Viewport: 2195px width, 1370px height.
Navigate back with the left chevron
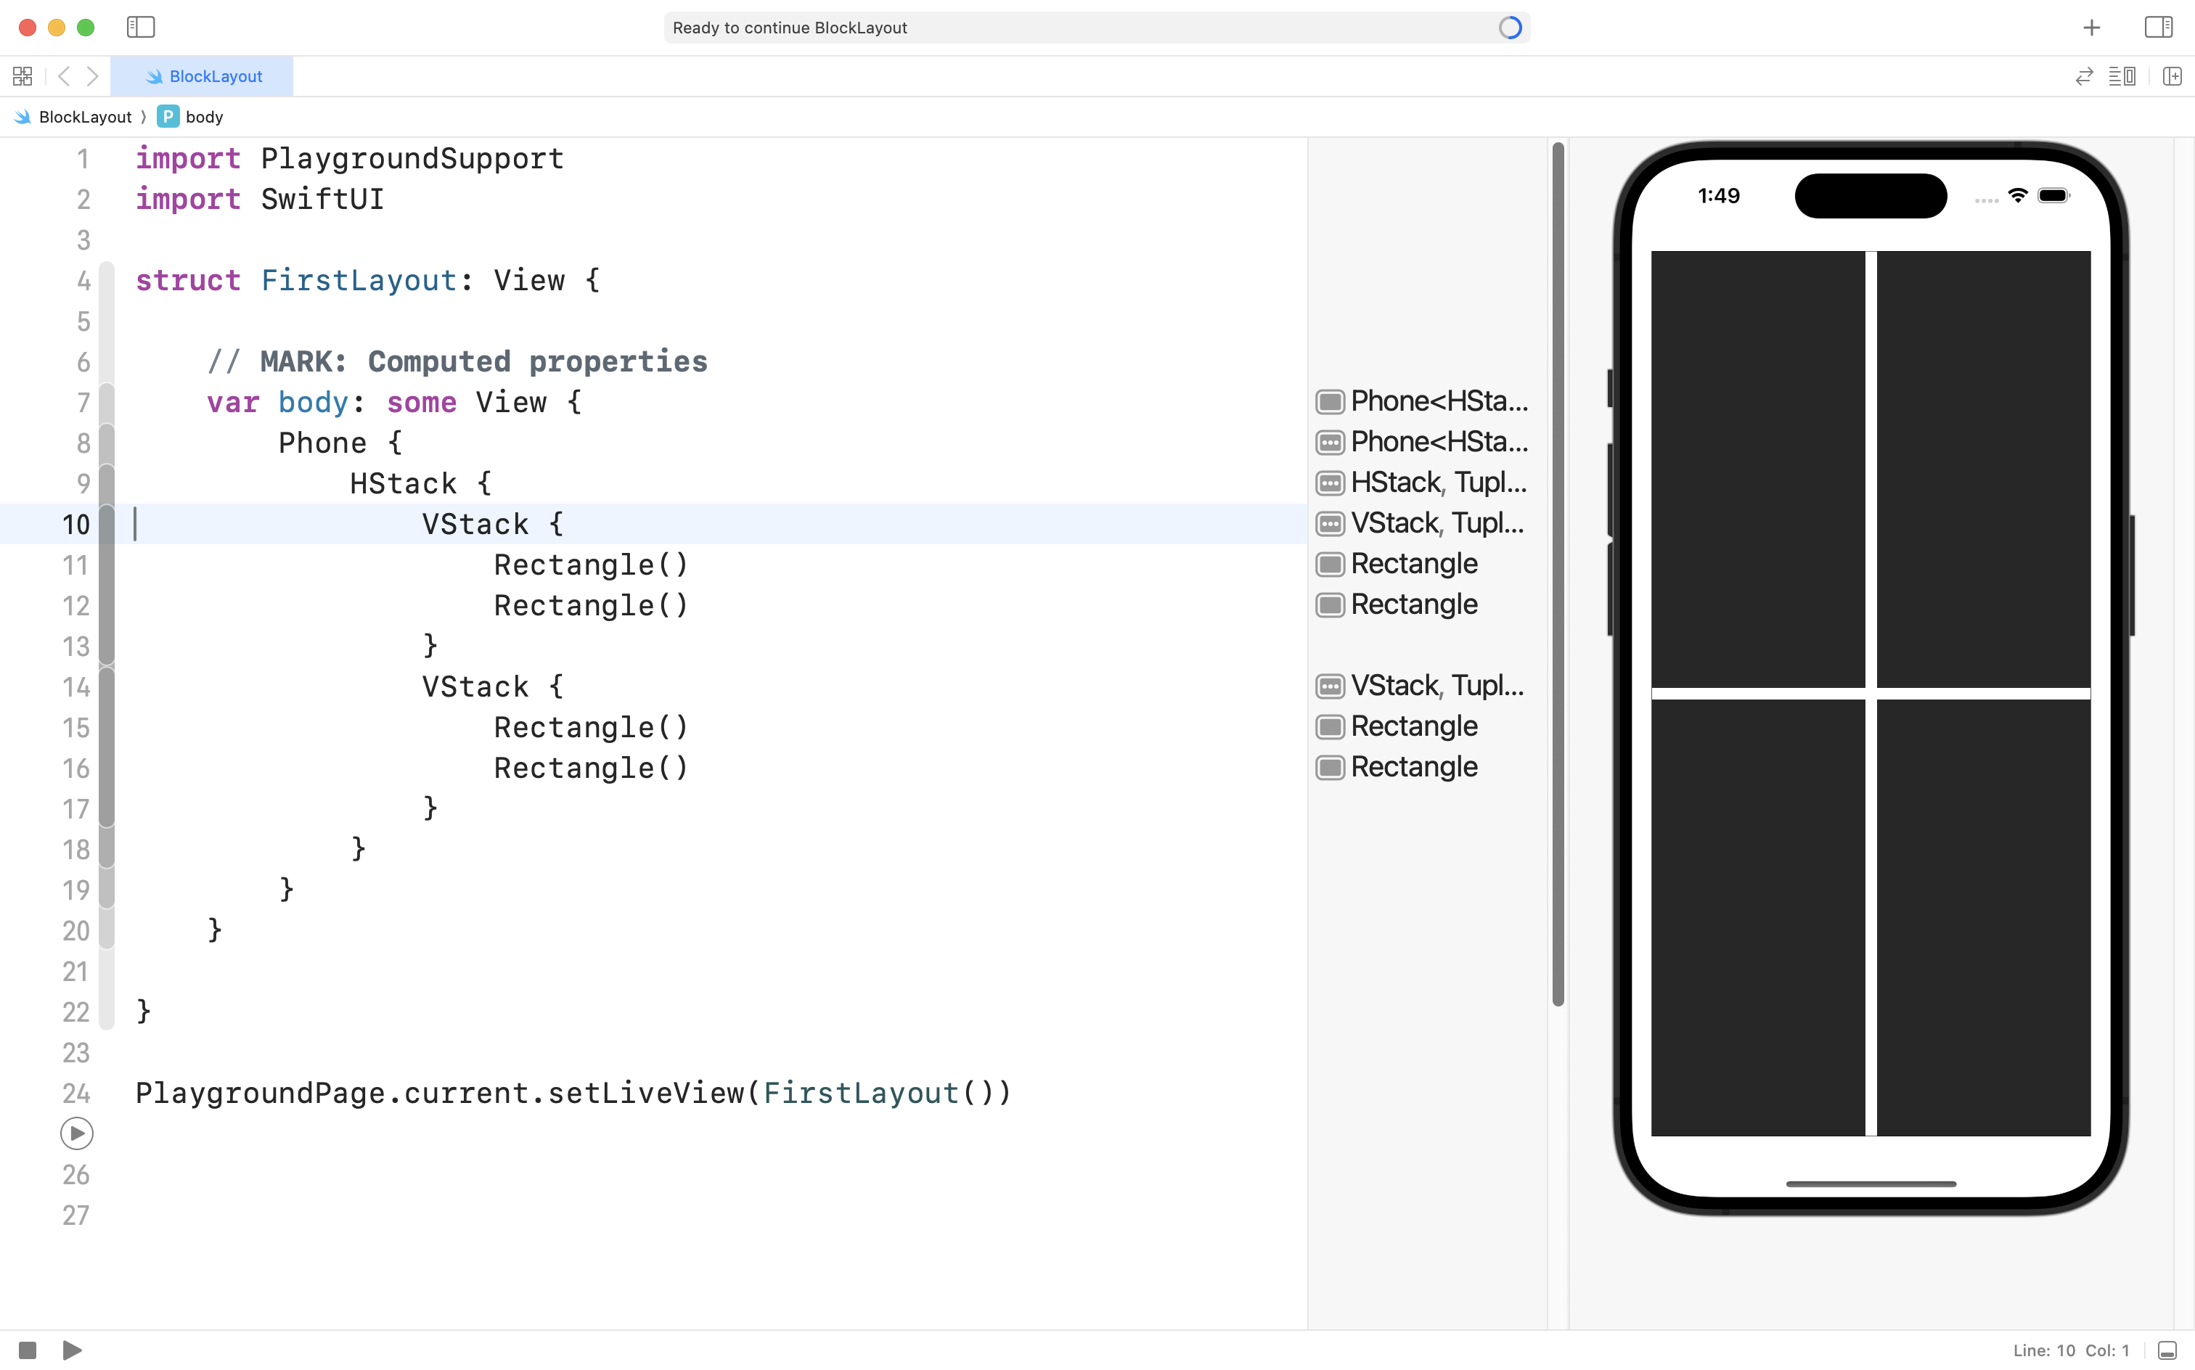click(x=63, y=76)
